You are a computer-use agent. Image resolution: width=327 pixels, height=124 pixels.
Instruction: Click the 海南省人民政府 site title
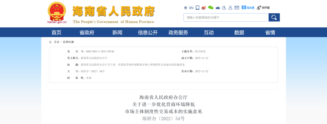[x=114, y=11]
